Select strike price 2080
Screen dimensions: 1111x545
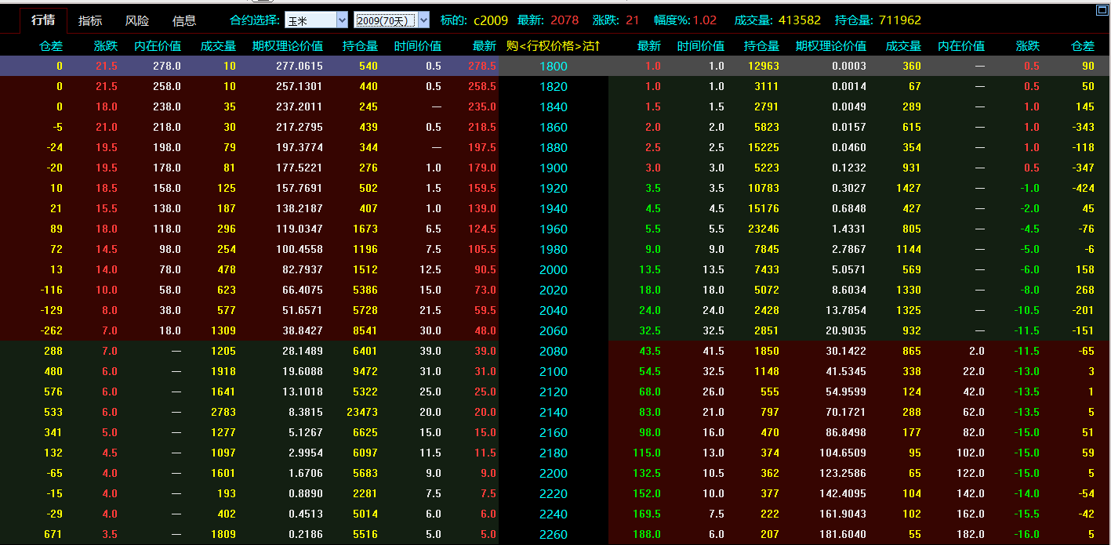point(554,351)
